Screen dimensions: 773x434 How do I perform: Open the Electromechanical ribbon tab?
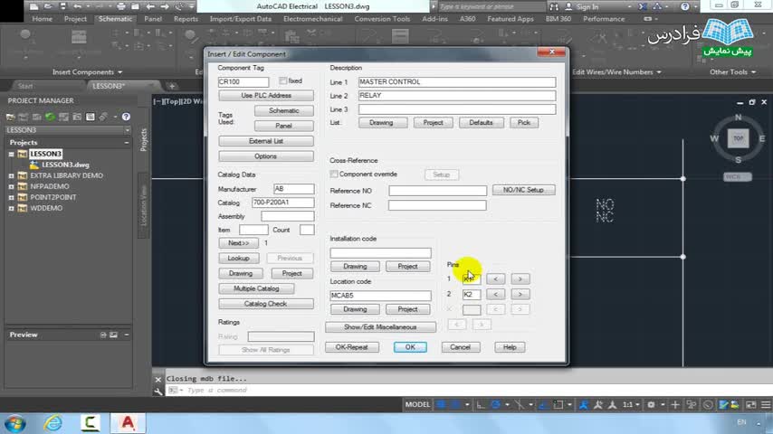tap(312, 19)
